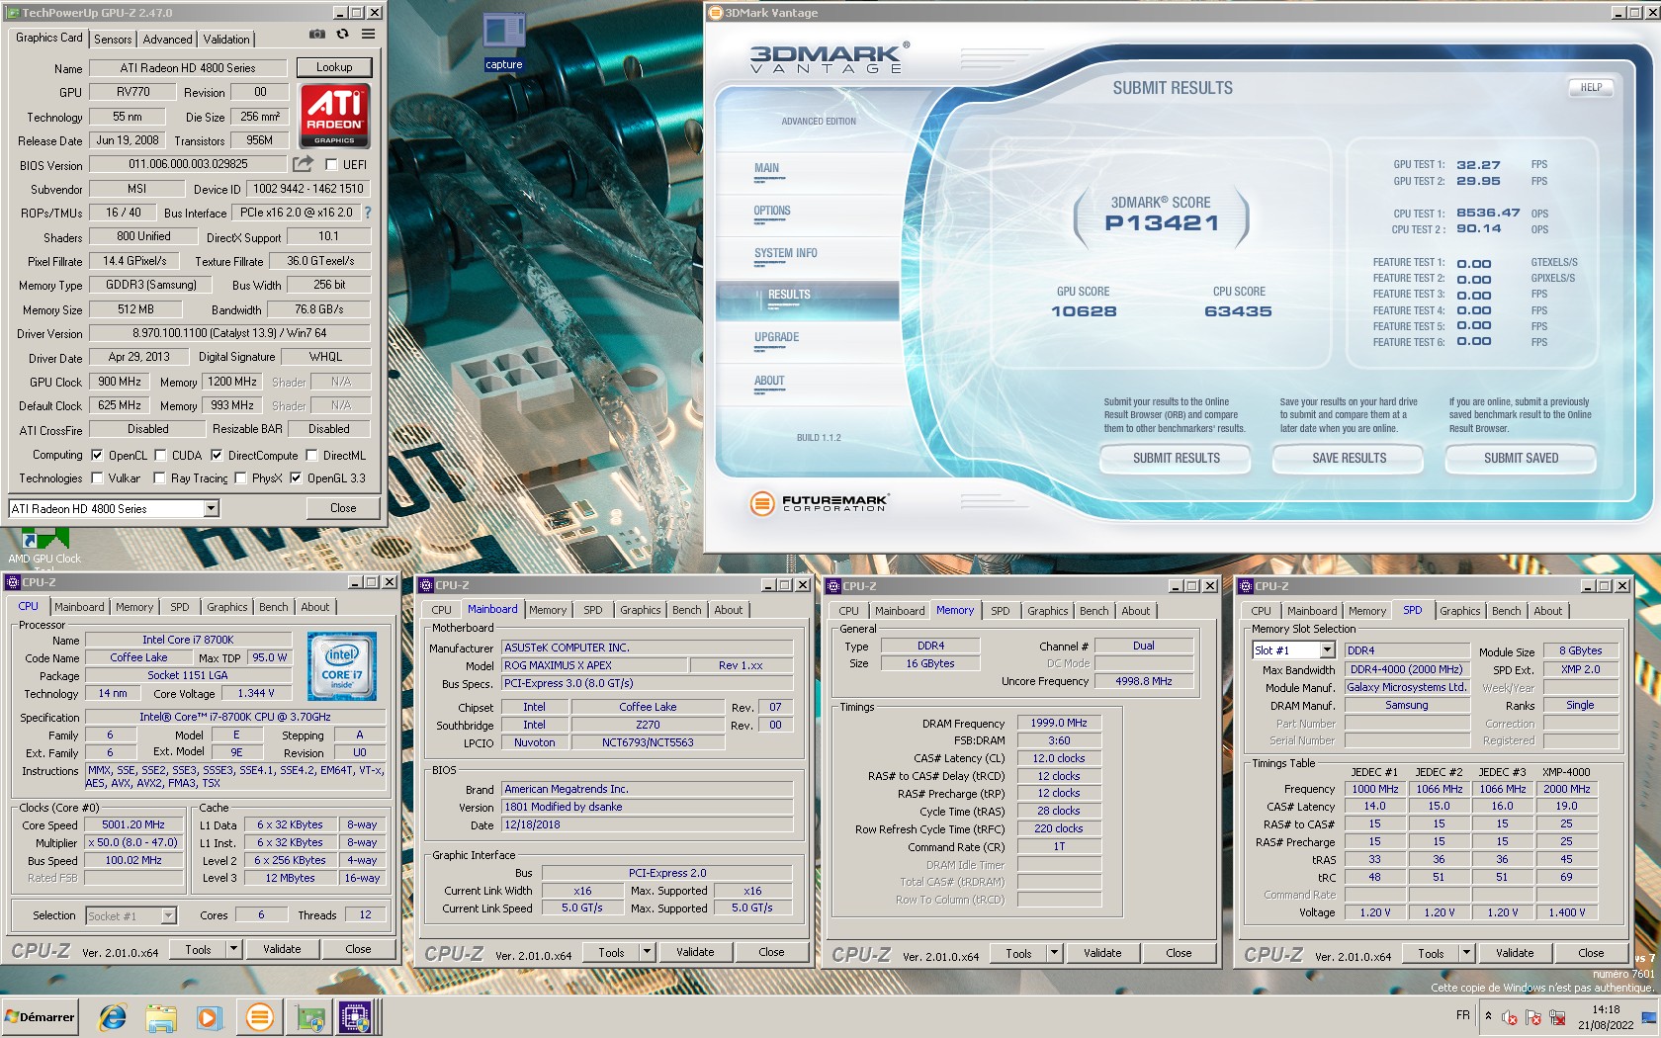This screenshot has height=1038, width=1661.
Task: Show hidden tray icons chevron
Action: pos(1488,1016)
